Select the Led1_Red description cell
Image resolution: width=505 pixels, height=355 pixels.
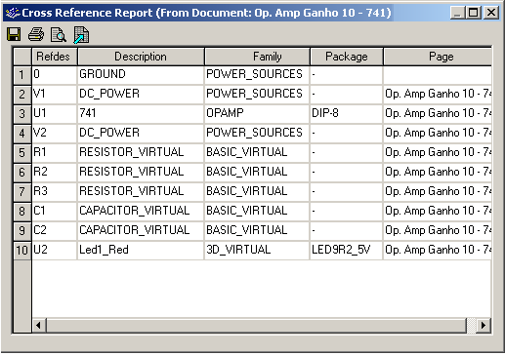click(x=141, y=251)
